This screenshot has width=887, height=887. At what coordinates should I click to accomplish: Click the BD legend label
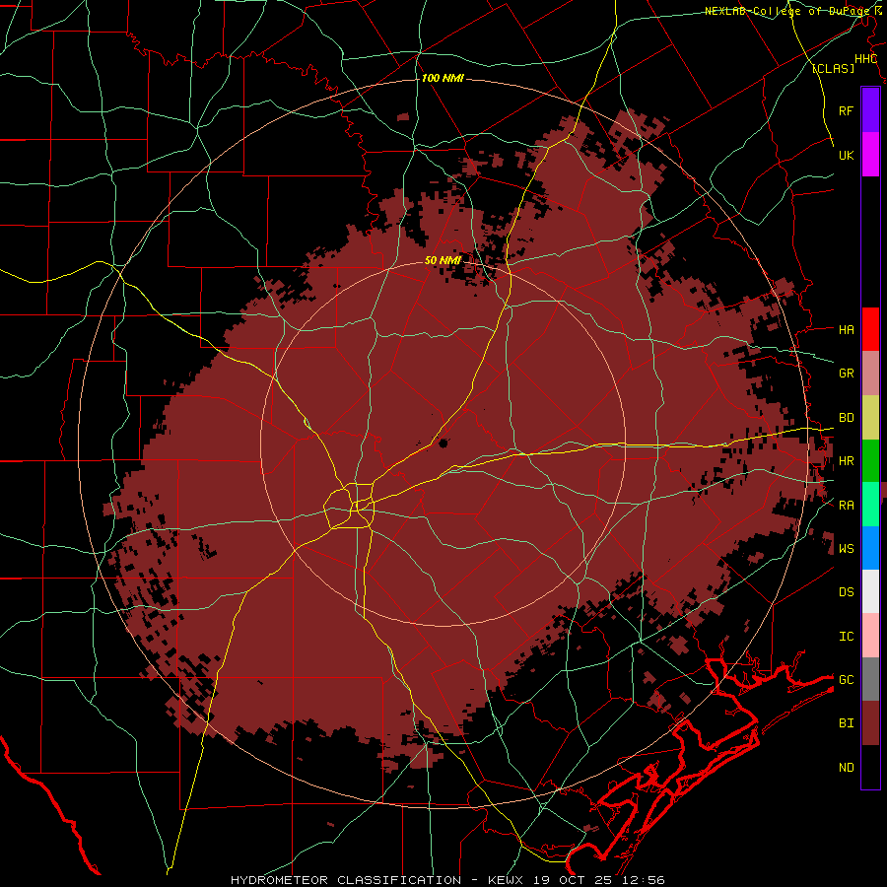pyautogui.click(x=847, y=418)
